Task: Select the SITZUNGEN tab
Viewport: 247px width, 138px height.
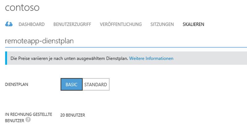Action: point(162,24)
